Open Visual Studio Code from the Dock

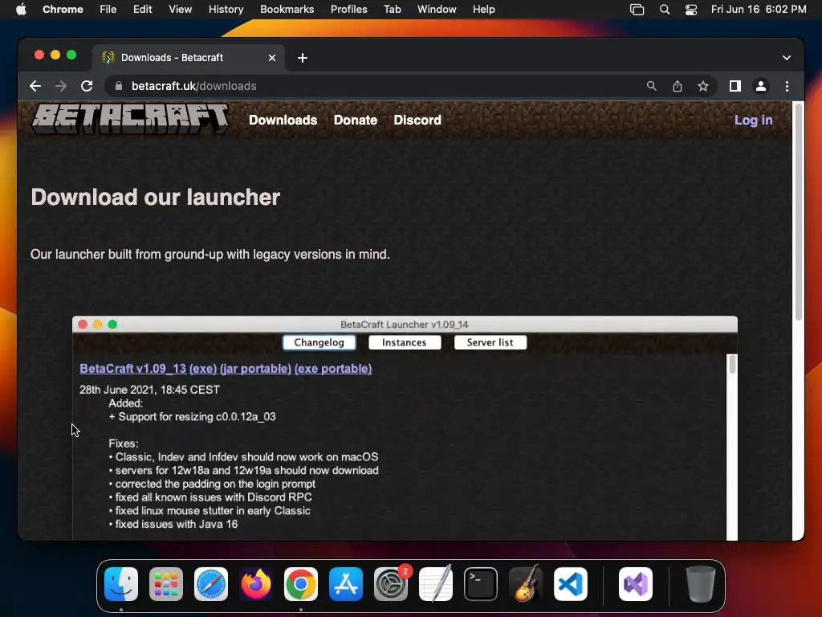pyautogui.click(x=571, y=584)
